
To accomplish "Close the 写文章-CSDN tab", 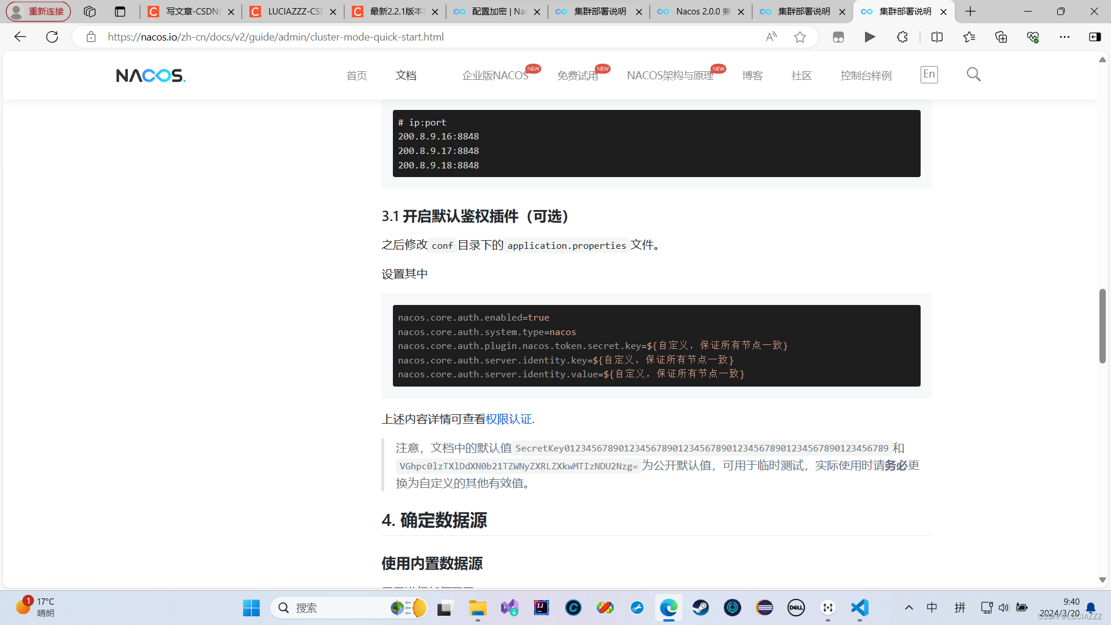I will point(231,12).
